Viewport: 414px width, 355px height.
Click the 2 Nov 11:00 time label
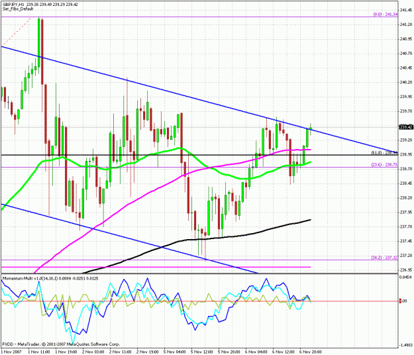coord(121,352)
